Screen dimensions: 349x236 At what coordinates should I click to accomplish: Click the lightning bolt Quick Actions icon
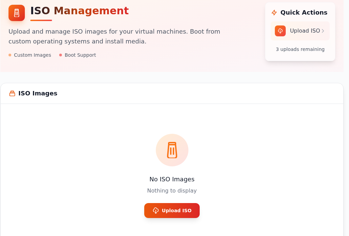pos(274,13)
